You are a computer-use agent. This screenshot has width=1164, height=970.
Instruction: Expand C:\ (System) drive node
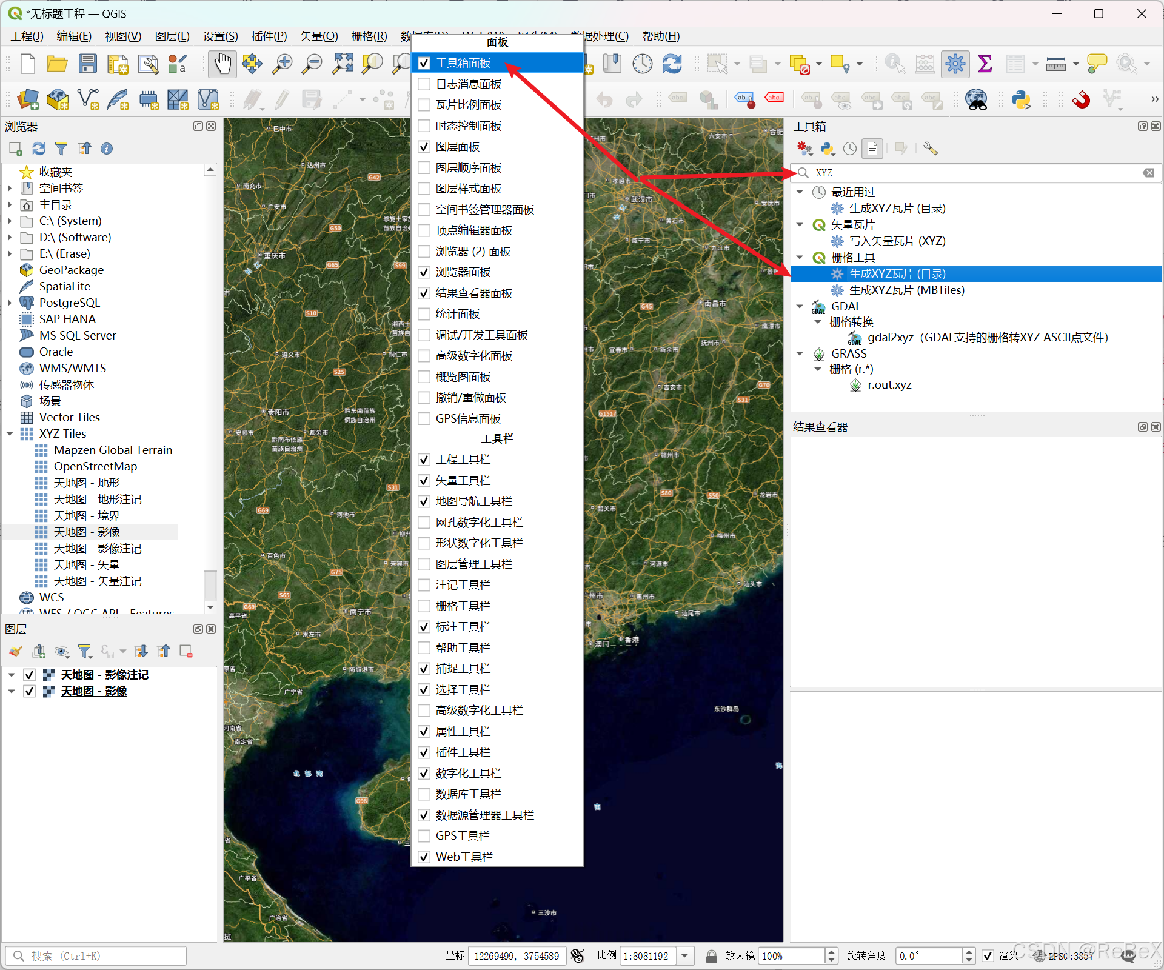coord(10,221)
